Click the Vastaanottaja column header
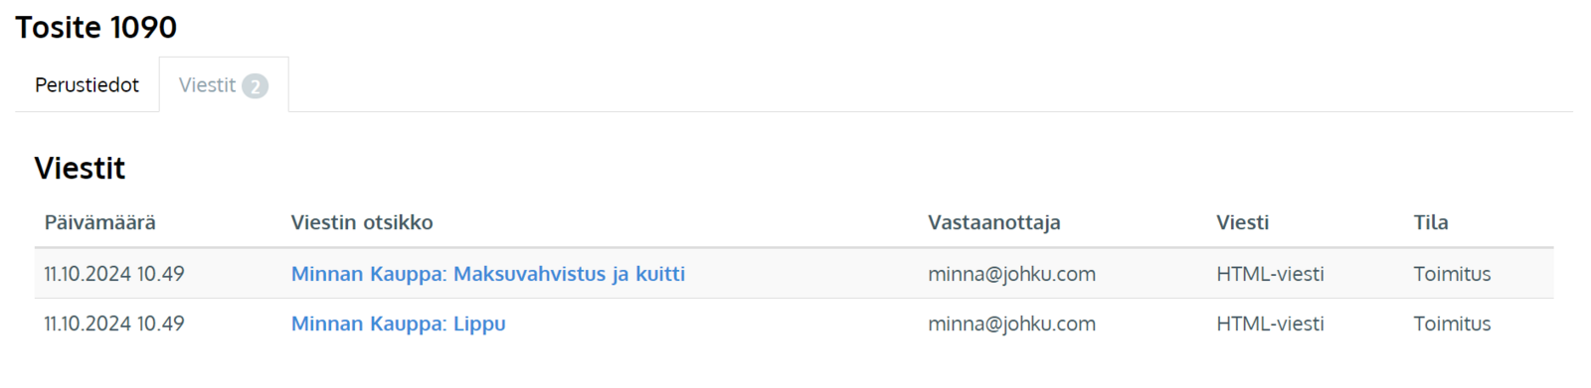The height and width of the screenshot is (388, 1591). tap(994, 222)
